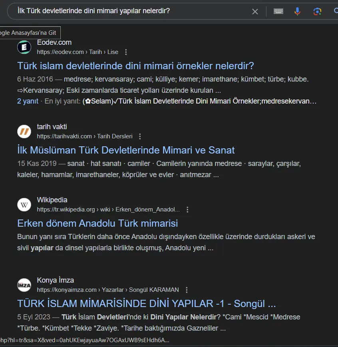The image size is (338, 347).
Task: Open more options for Eodev.com result
Action: pos(126,52)
